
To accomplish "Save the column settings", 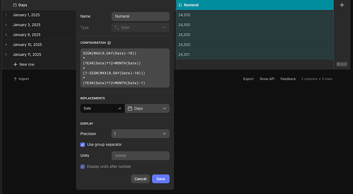I will coord(161,179).
